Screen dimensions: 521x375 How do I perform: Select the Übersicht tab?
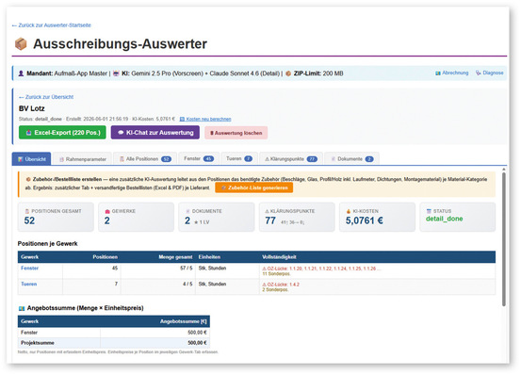pos(32,159)
